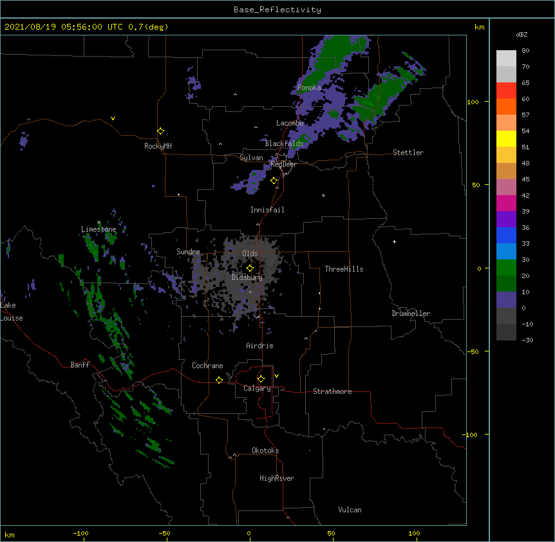Click the Sylvan label

251,158
